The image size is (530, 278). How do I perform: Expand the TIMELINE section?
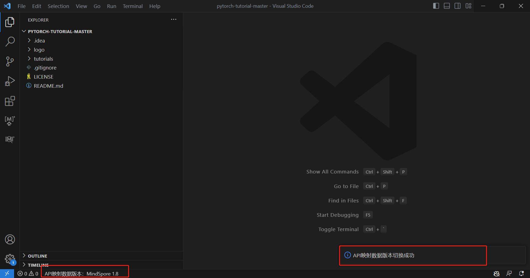point(101,265)
